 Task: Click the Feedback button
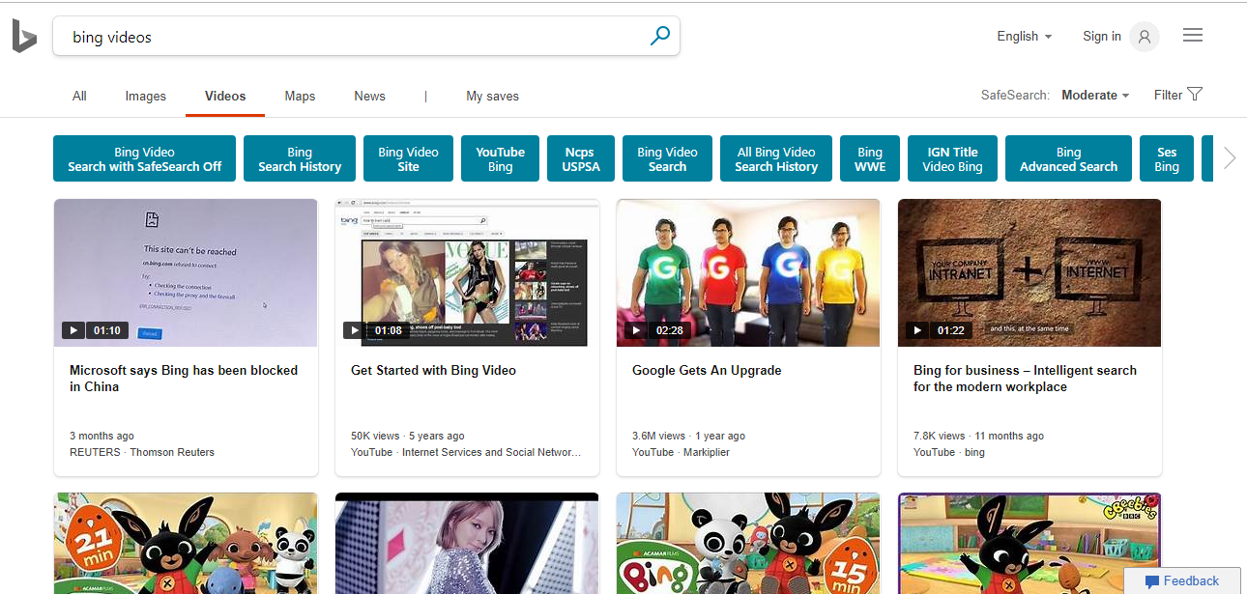(x=1183, y=580)
